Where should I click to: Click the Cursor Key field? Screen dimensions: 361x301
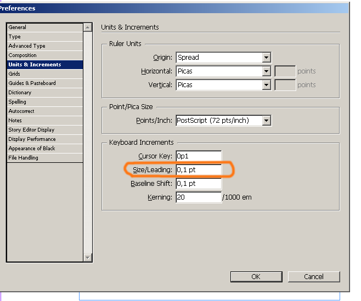[199, 156]
